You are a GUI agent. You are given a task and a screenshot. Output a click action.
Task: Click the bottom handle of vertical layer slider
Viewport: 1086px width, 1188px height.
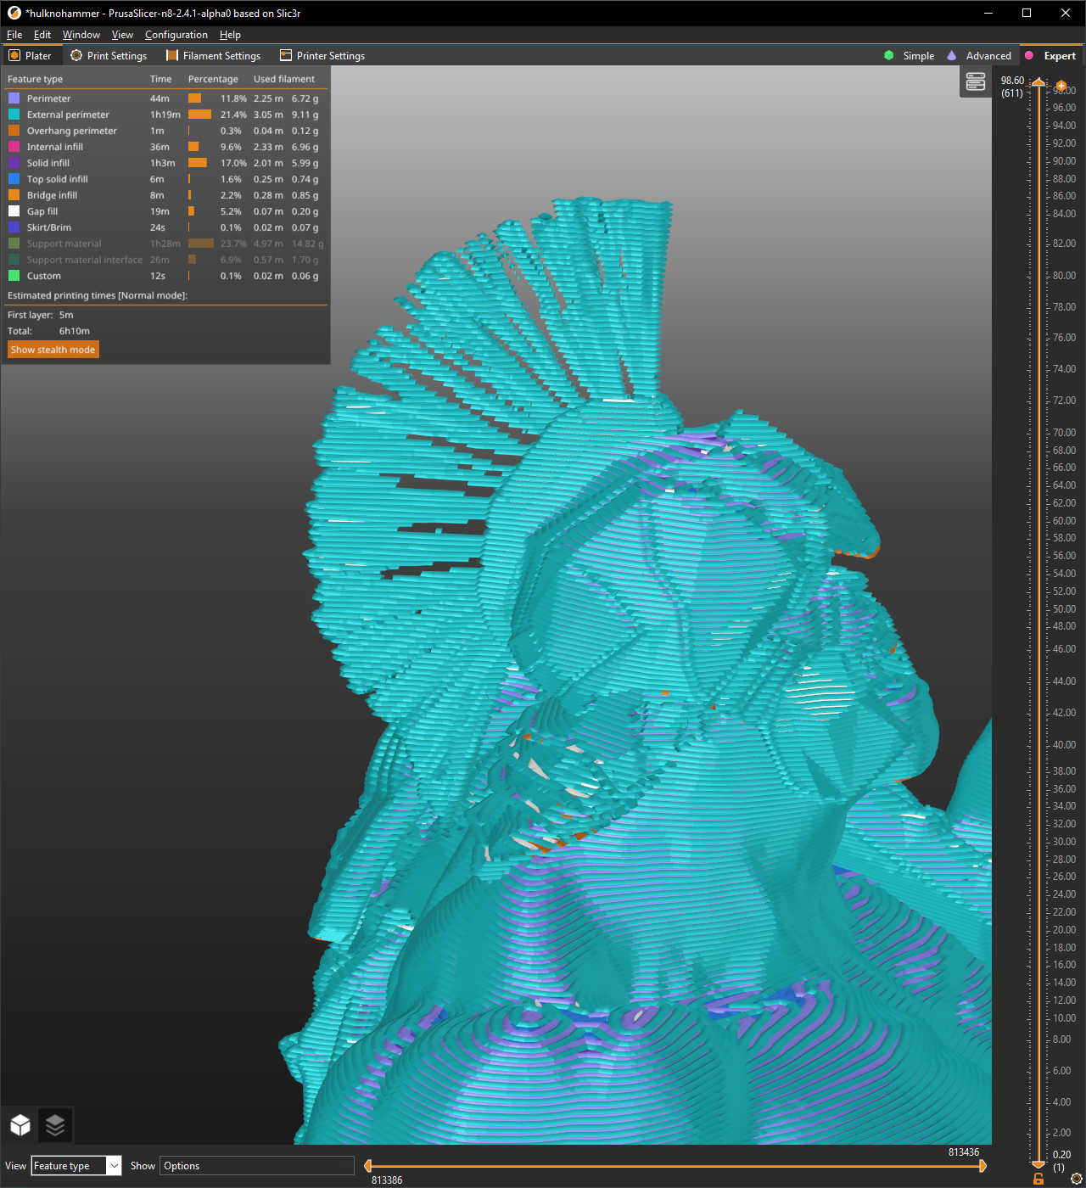pos(1038,1163)
